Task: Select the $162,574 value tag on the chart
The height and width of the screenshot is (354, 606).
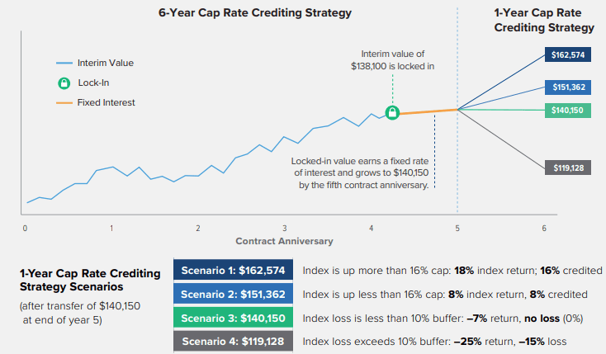Action: click(569, 56)
